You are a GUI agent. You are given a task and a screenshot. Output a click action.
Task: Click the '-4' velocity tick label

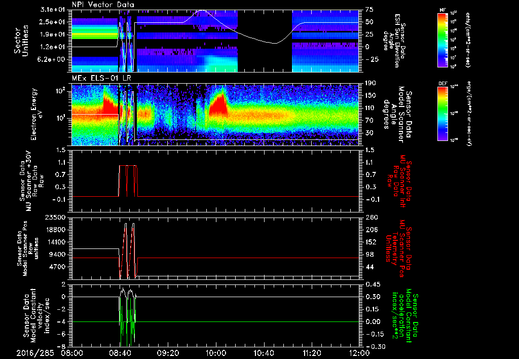pos(62,322)
